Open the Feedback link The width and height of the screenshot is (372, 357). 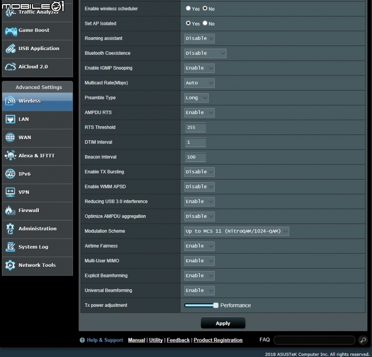coord(178,340)
